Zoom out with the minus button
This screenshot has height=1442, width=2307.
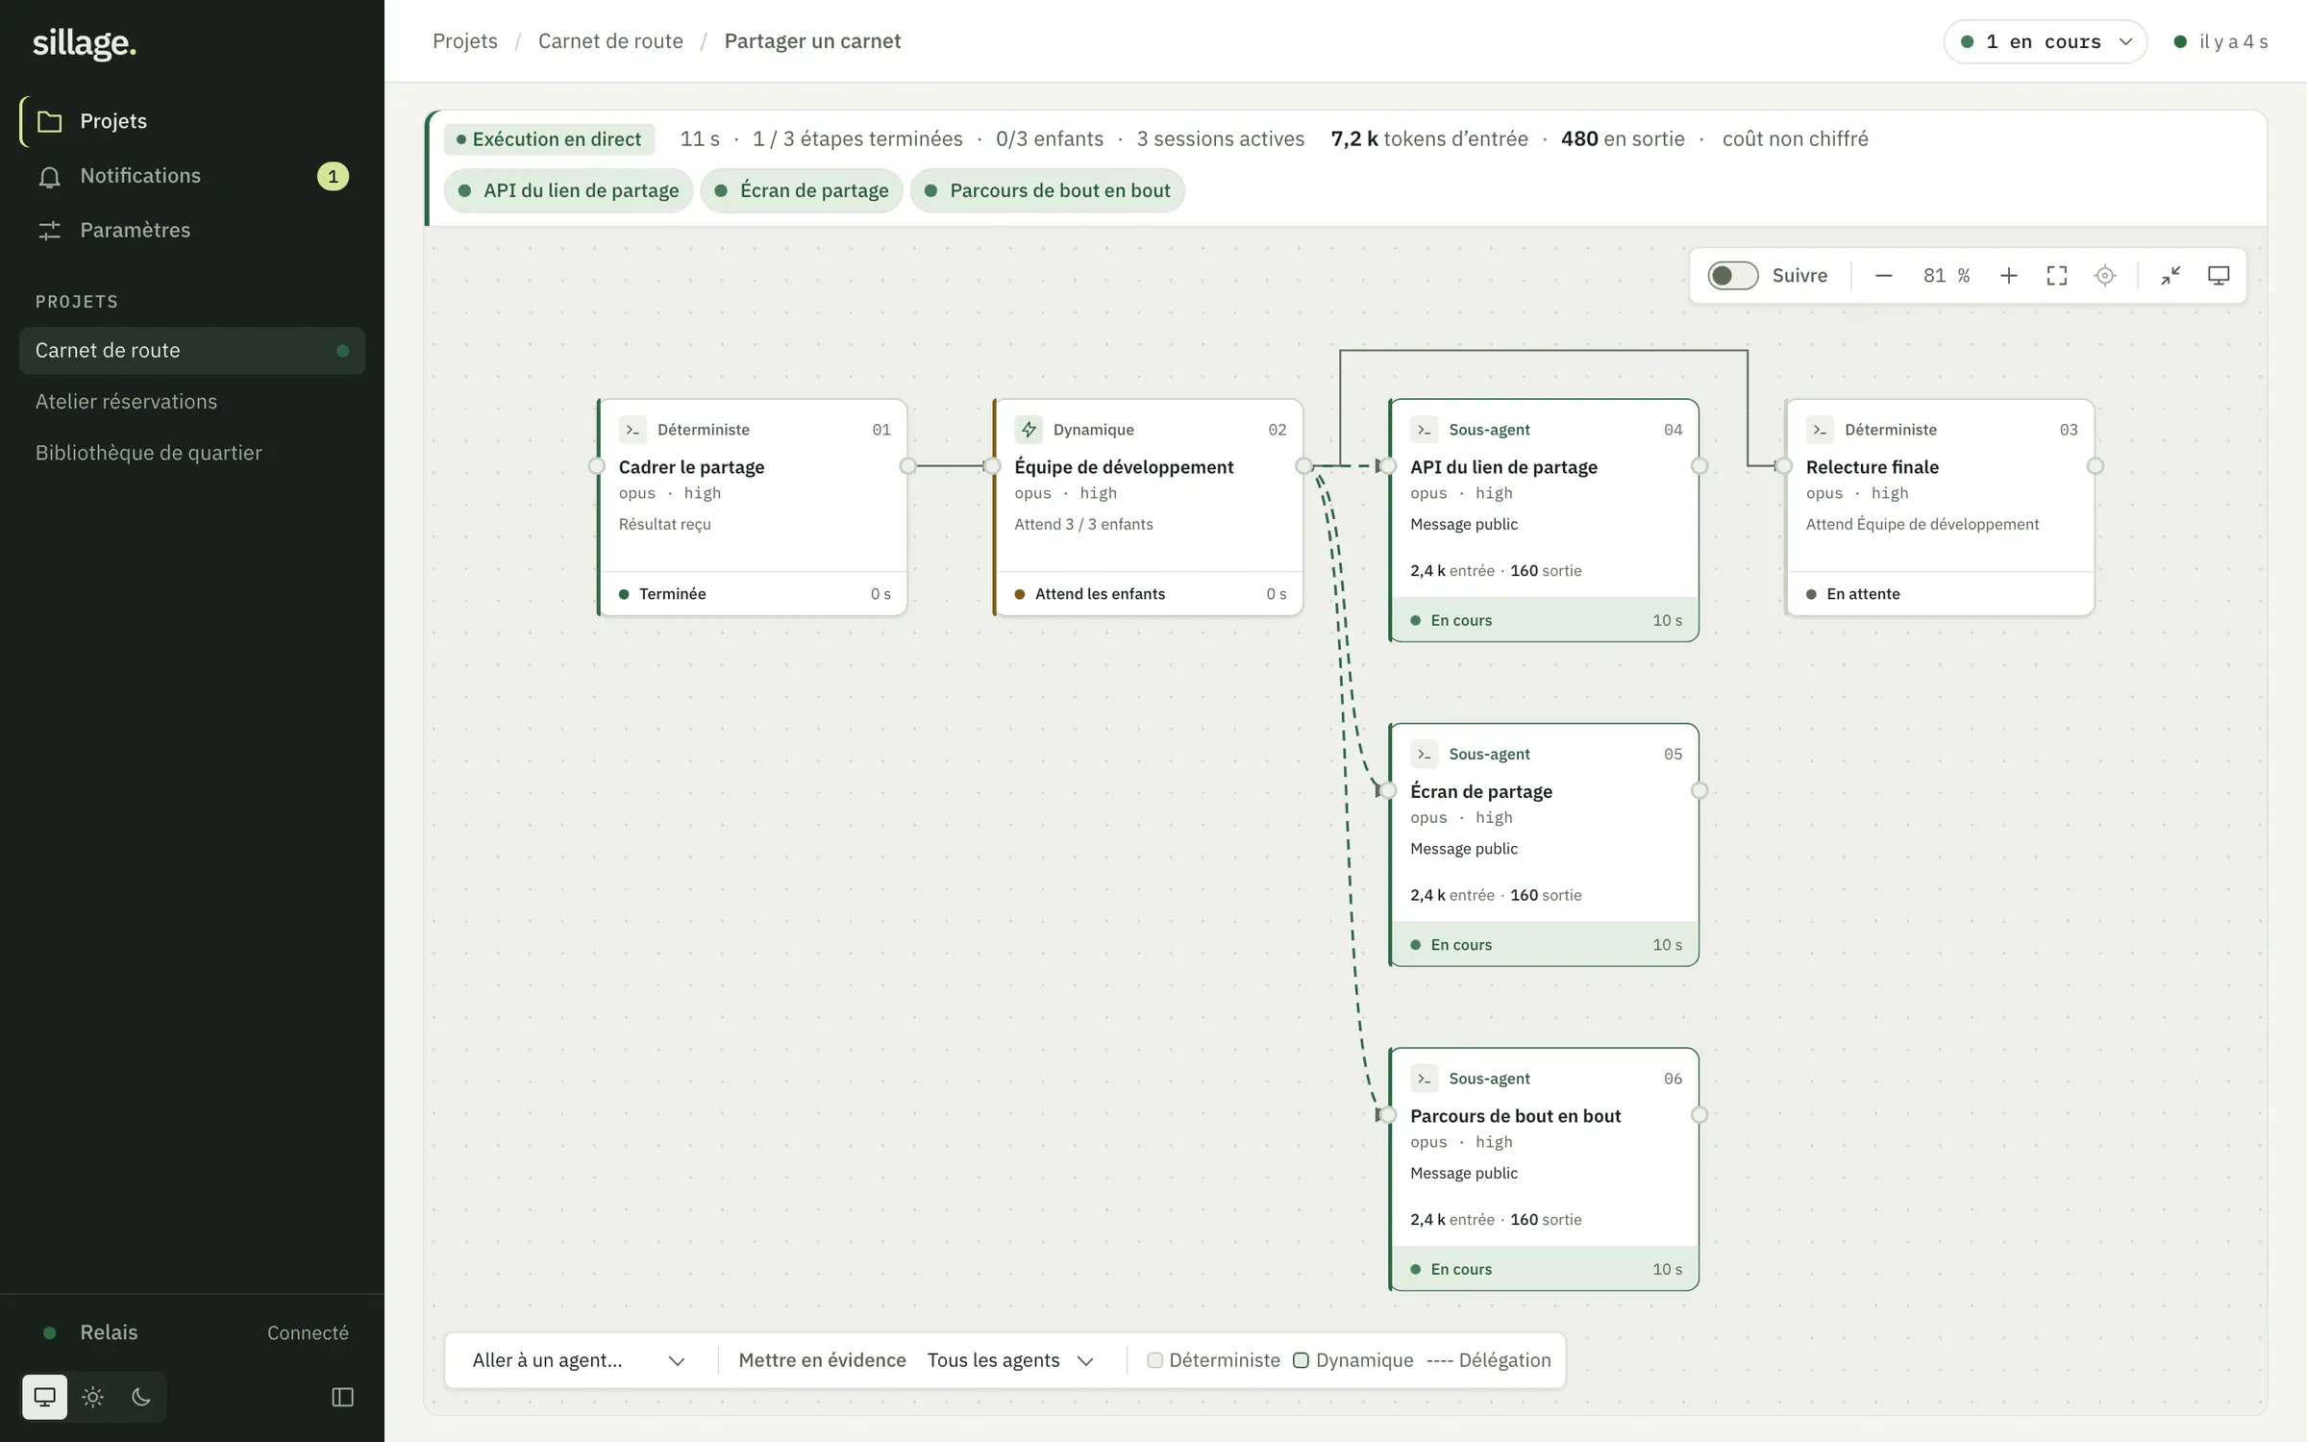click(1884, 276)
